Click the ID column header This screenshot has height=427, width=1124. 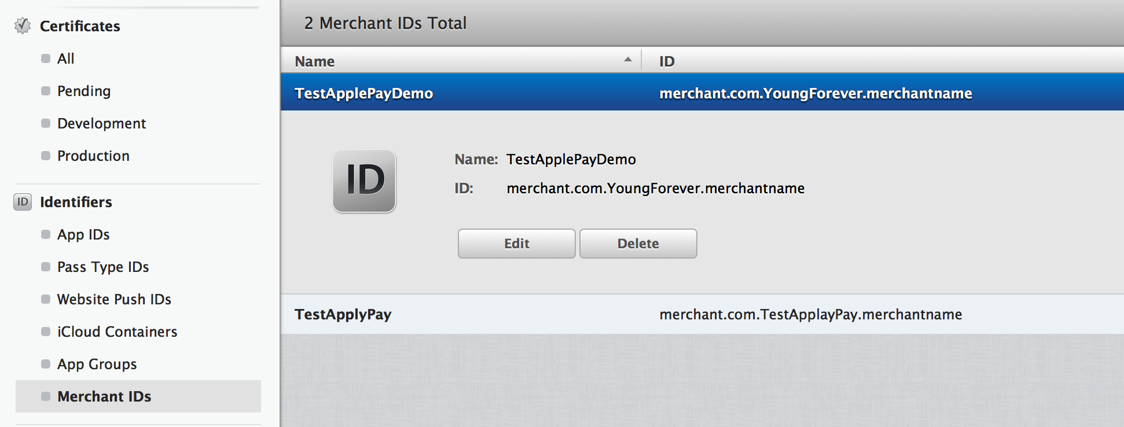click(x=883, y=61)
